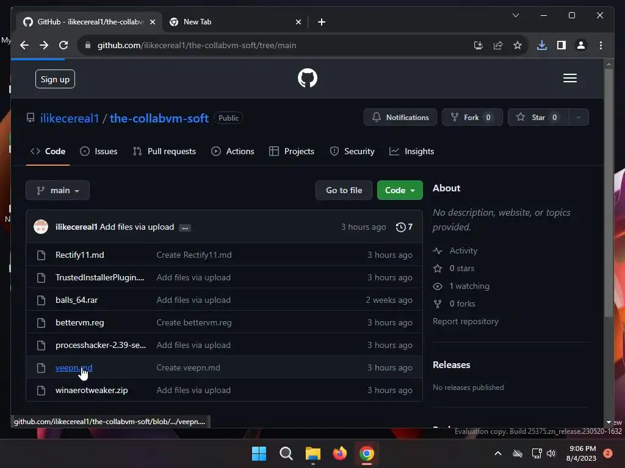Close the New Tab browser tab
625x468 pixels.
click(298, 22)
